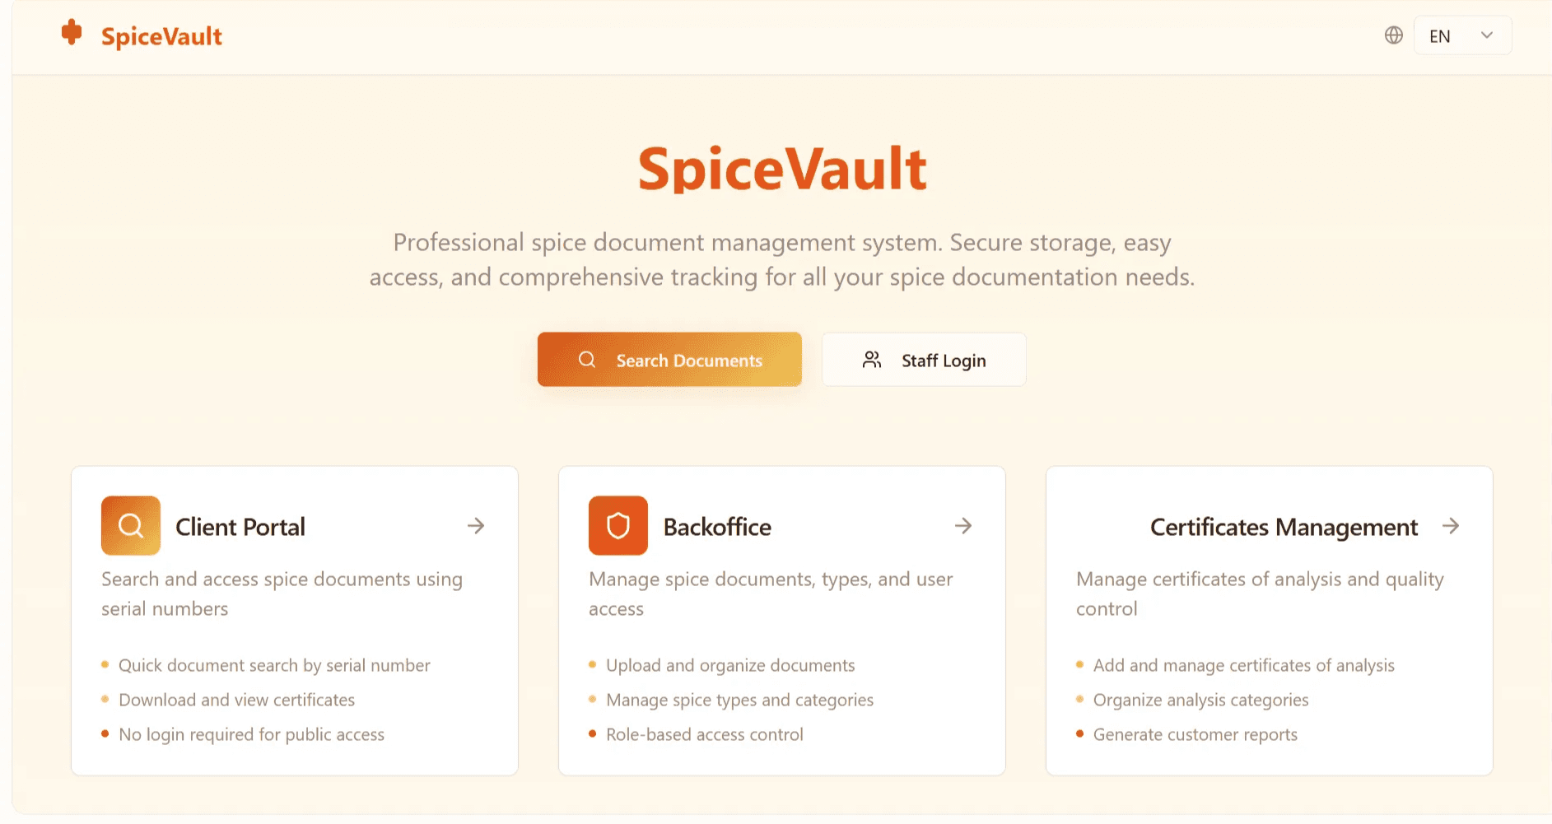Open the chevron next to EN selector

pyautogui.click(x=1487, y=35)
